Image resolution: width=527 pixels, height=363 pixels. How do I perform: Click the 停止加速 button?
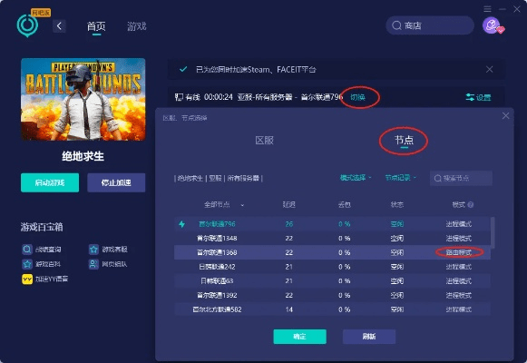[x=116, y=182]
